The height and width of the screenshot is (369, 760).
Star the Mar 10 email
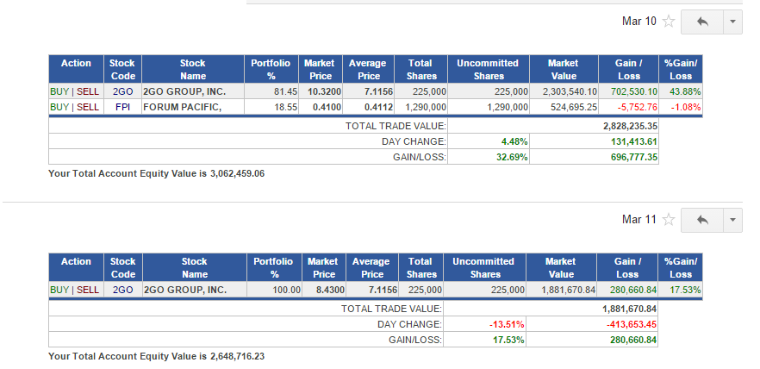click(669, 22)
